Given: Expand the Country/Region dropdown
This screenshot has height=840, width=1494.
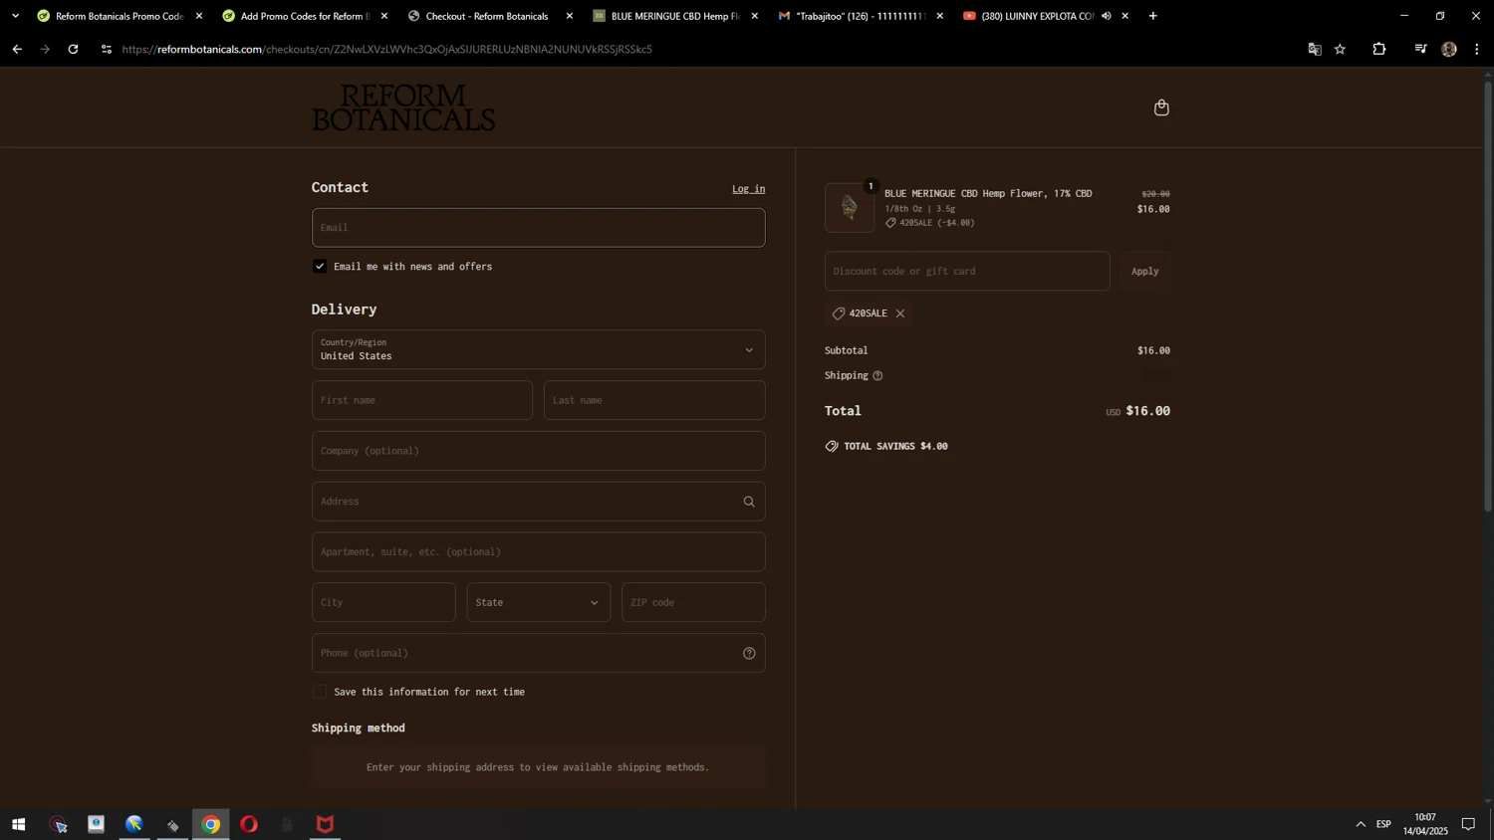Looking at the screenshot, I should point(539,350).
